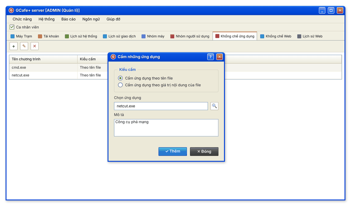Click the Tên chương trình column header

pos(43,59)
